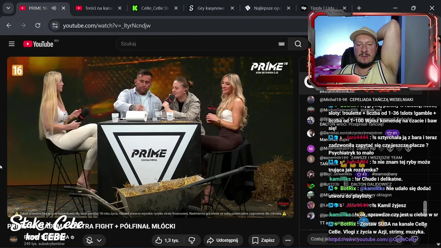The width and height of the screenshot is (441, 248).
Task: View site information icon in address bar
Action: (55, 25)
